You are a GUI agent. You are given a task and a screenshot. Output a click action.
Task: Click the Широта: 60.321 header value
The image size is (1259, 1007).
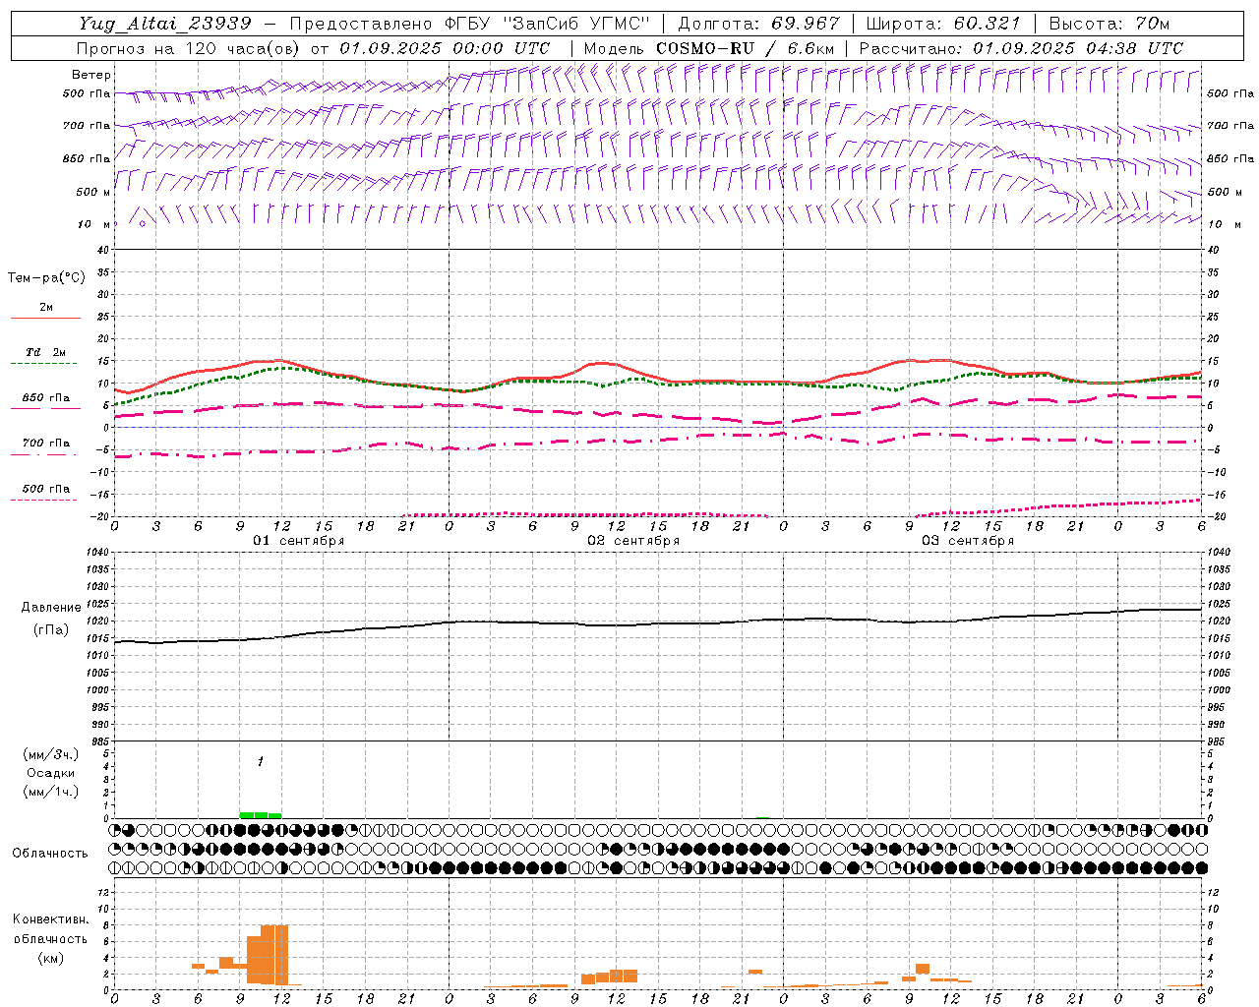(944, 23)
